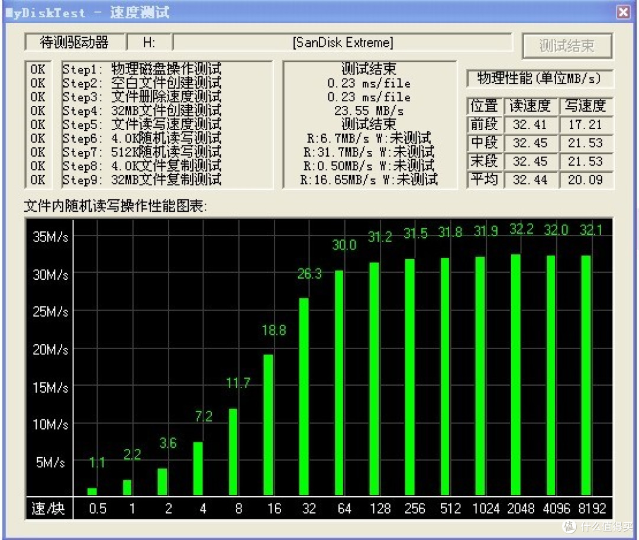Image resolution: width=639 pixels, height=540 pixels.
Task: Click the 末段 row label
Action: coord(484,161)
